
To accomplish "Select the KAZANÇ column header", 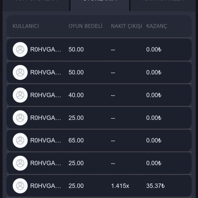I will pyautogui.click(x=156, y=26).
